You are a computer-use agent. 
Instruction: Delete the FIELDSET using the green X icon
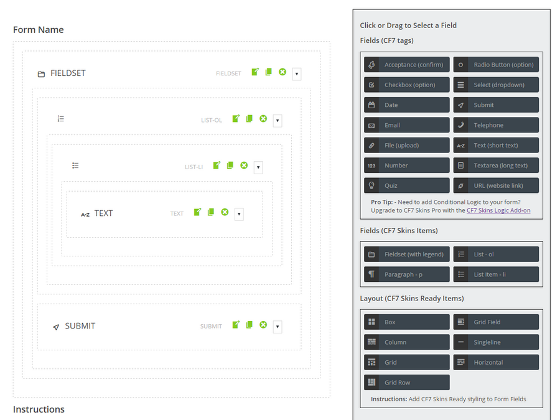(282, 72)
